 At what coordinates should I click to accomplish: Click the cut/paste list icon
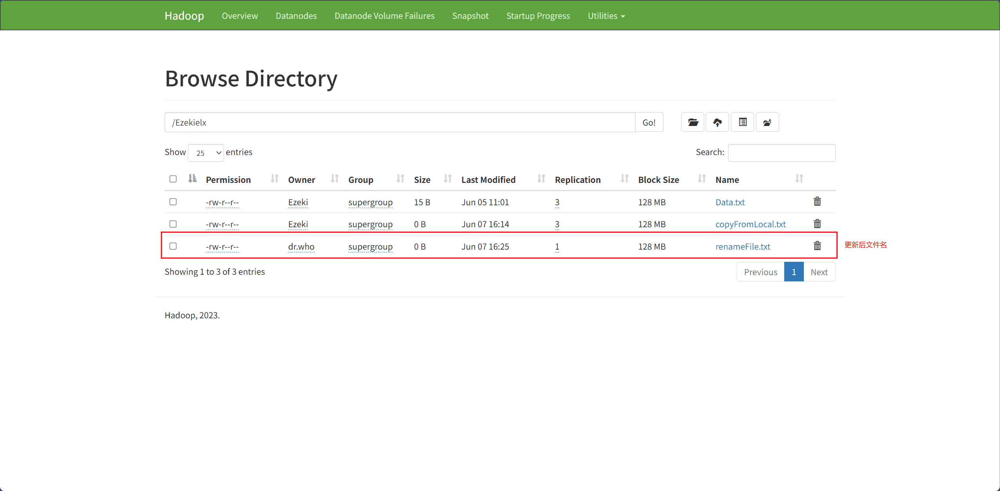click(x=742, y=122)
